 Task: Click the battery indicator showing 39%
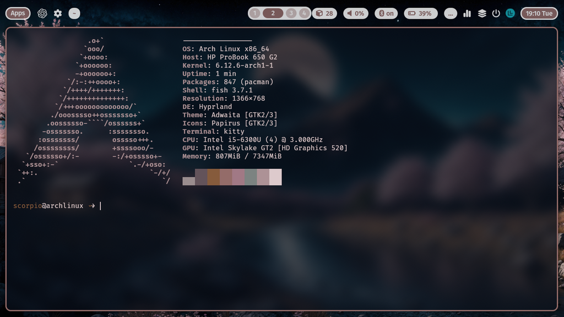click(420, 13)
